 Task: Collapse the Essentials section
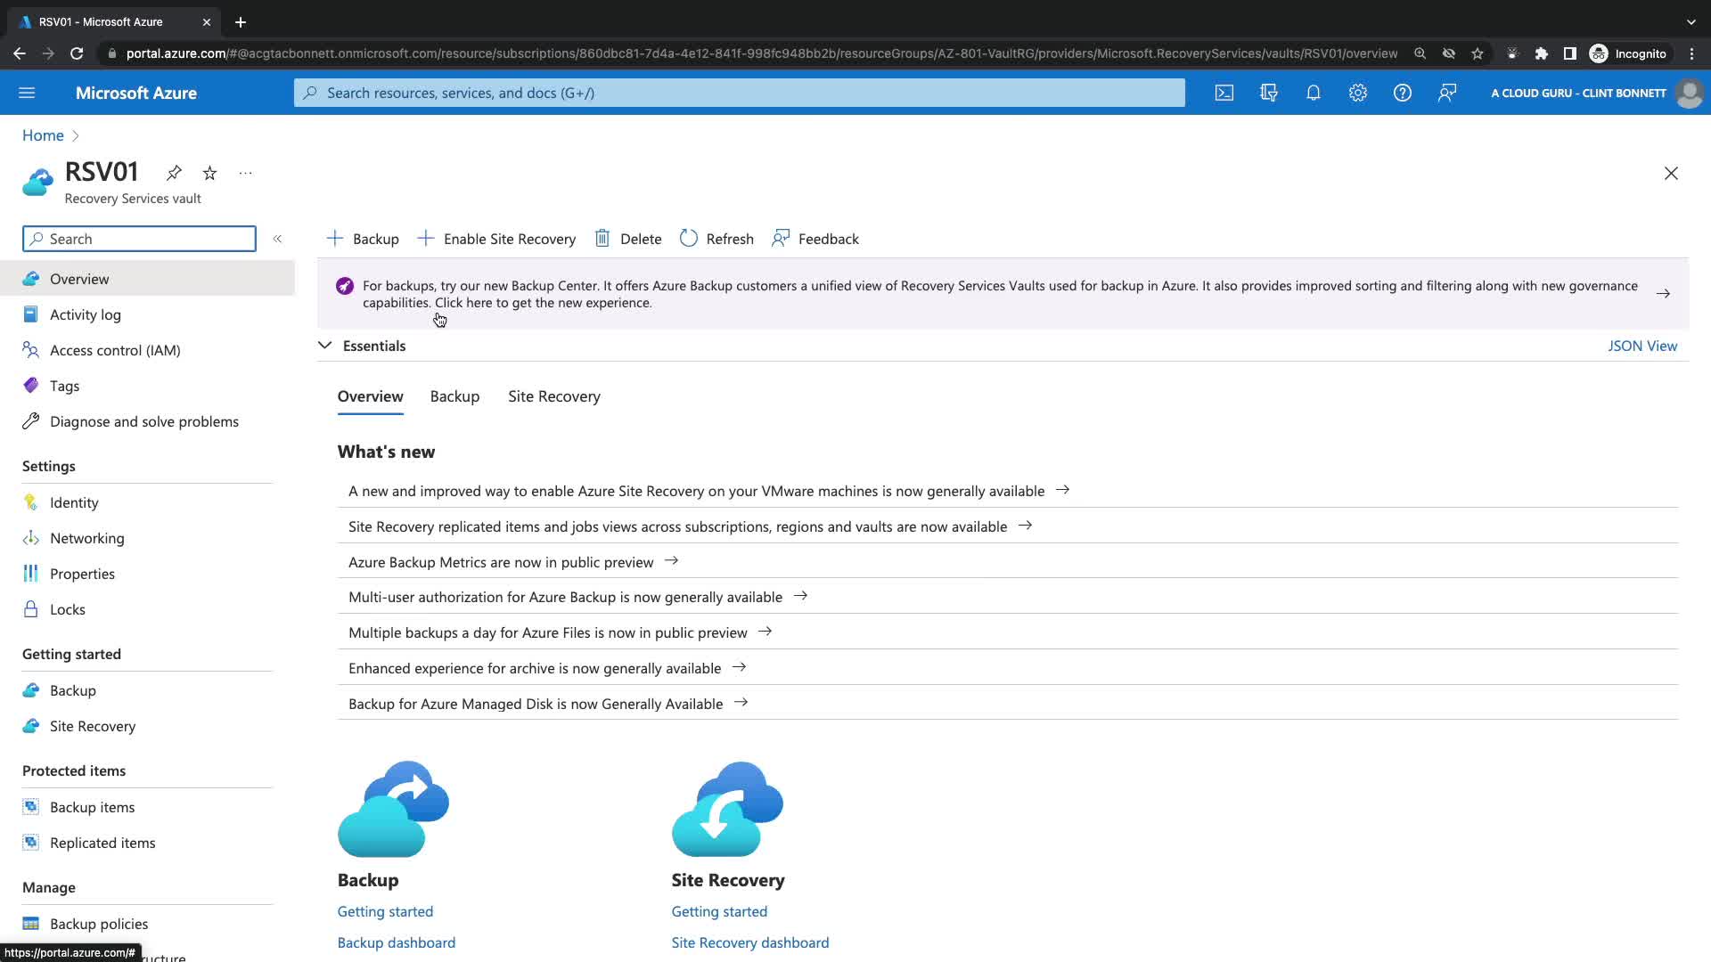click(x=325, y=346)
